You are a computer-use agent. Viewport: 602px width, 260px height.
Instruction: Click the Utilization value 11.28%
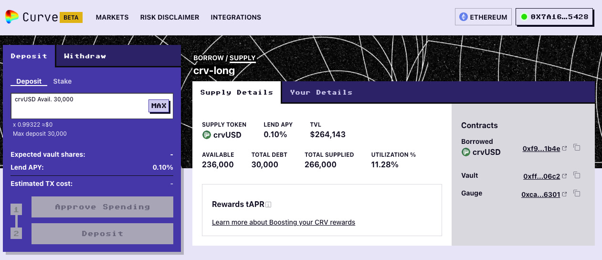coord(385,164)
